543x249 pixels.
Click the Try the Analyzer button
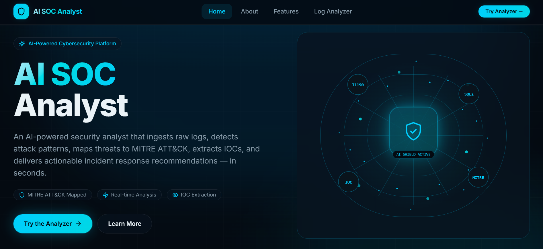53,224
